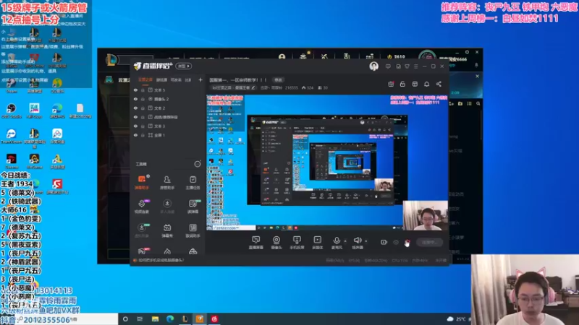Screen dimensions: 579x325
Task: Open the NEW-badged tool at the right of the second toolbox row
Action: coord(193,207)
